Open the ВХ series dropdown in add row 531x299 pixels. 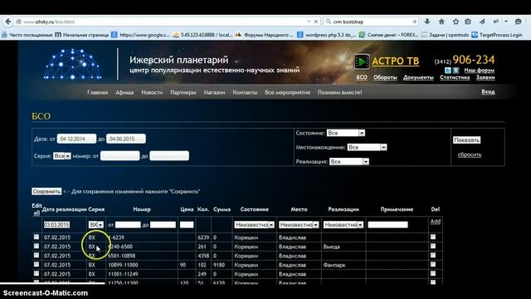(96, 224)
